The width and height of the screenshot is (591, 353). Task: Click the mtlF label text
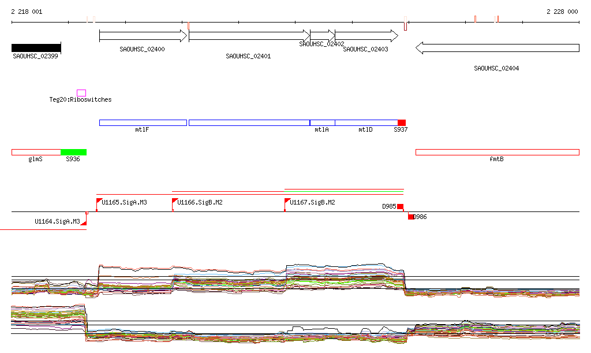point(142,129)
